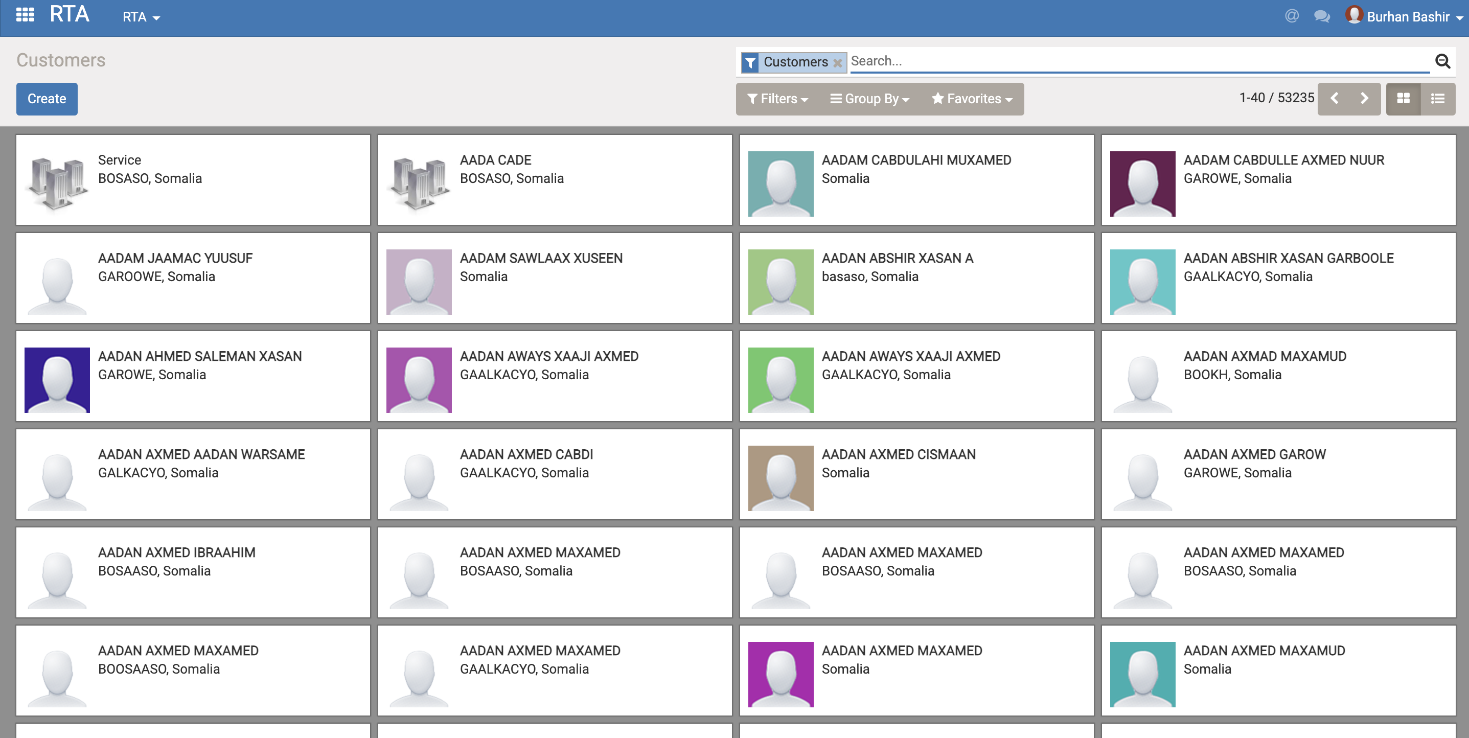1469x738 pixels.
Task: Click BOOSAASO, Somalia address text
Action: [x=159, y=668]
